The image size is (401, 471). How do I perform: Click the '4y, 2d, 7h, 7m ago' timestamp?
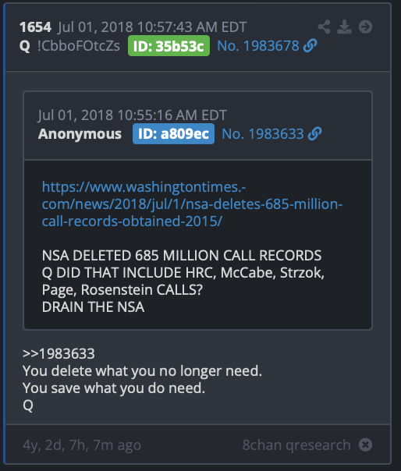(82, 445)
